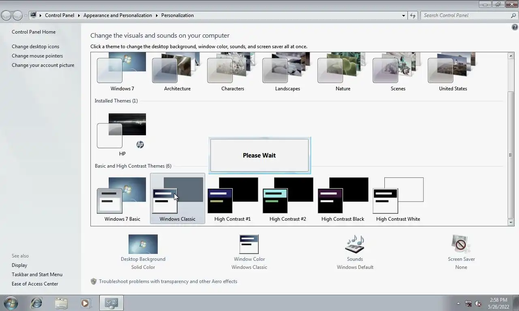This screenshot has width=519, height=311.
Task: Apply the Windows 7 Basic theme
Action: point(122,199)
